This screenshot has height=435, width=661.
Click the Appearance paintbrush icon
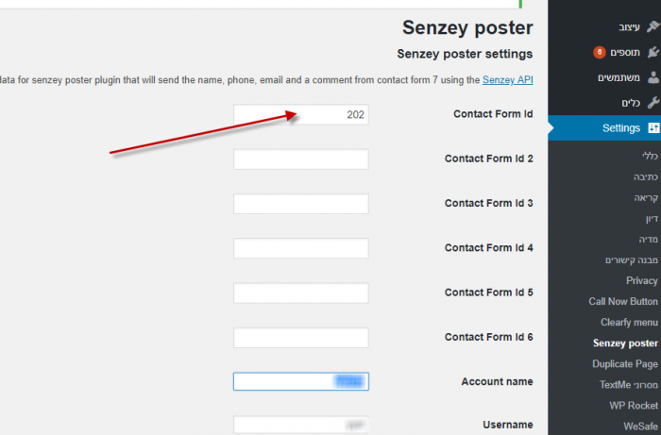point(652,27)
